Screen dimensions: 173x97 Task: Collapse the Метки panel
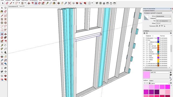point(144,31)
